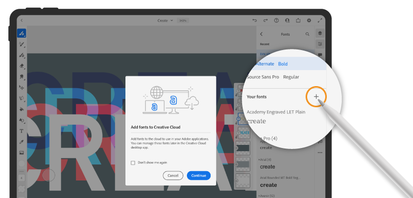Open the Share export icon

coord(298,20)
